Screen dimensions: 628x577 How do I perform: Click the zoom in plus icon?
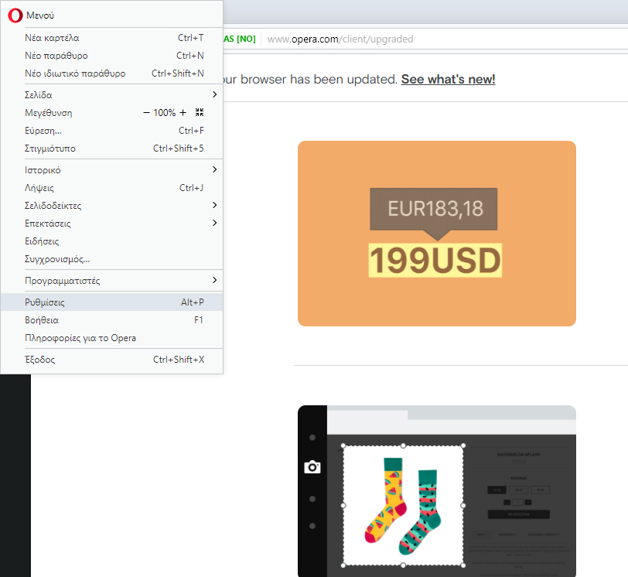(x=183, y=113)
